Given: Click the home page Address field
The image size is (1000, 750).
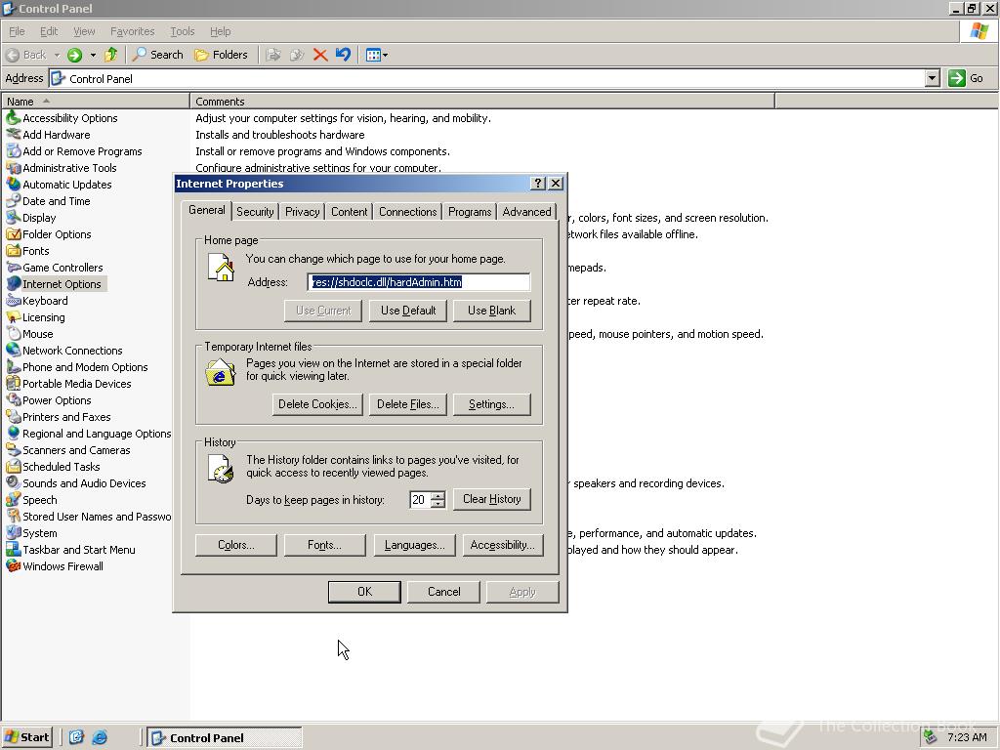Looking at the screenshot, I should [418, 282].
